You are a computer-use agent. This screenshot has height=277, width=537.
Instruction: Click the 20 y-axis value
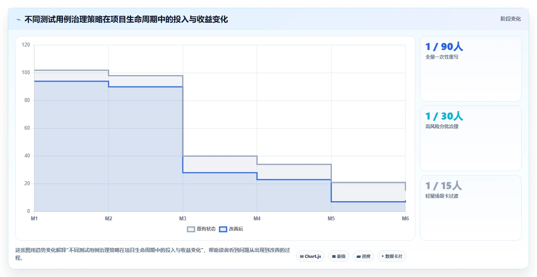pyautogui.click(x=27, y=184)
